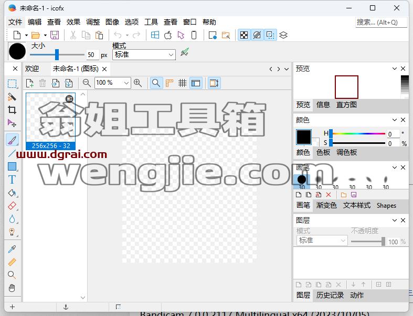Switch to the 直方图 tab
The width and height of the screenshot is (413, 316).
pos(346,105)
